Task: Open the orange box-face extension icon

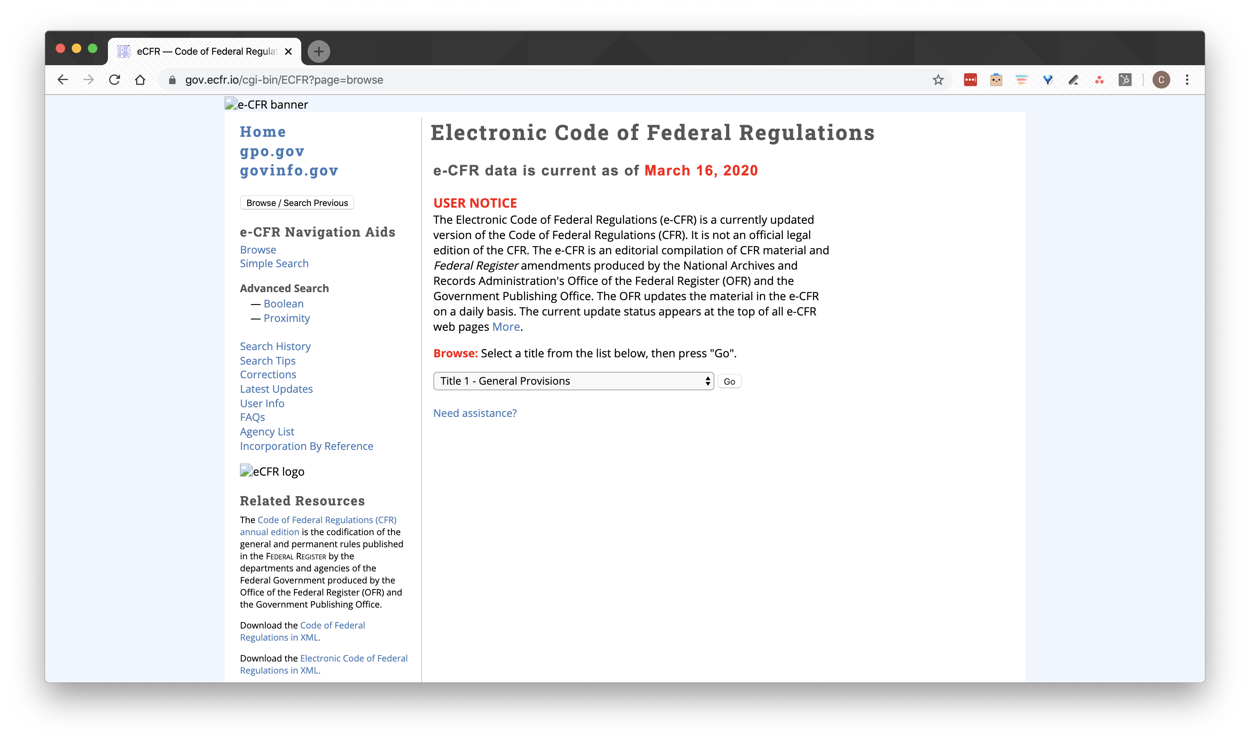Action: coord(996,80)
